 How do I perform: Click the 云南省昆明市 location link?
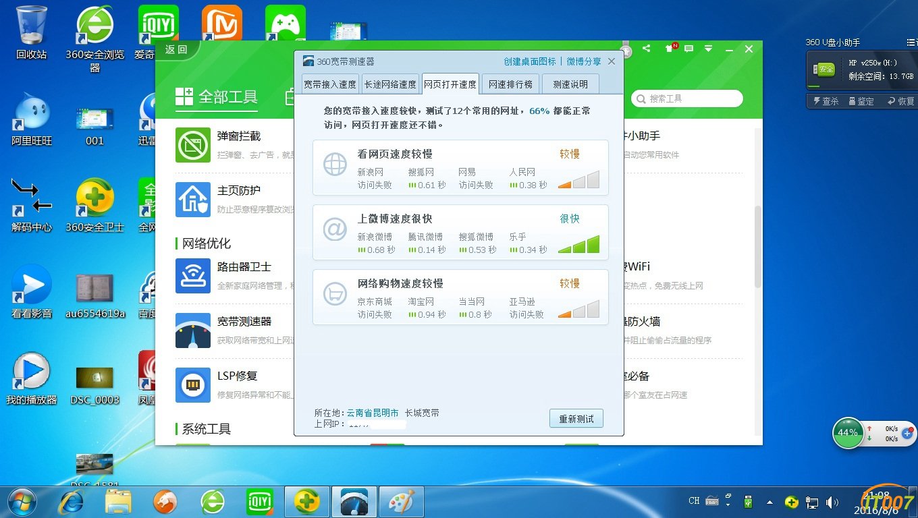pyautogui.click(x=373, y=413)
